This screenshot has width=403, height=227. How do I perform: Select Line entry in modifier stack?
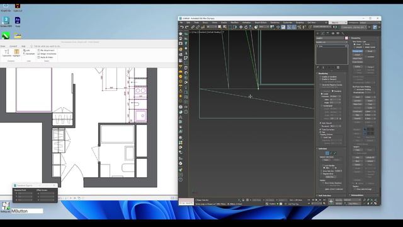pyautogui.click(x=332, y=46)
